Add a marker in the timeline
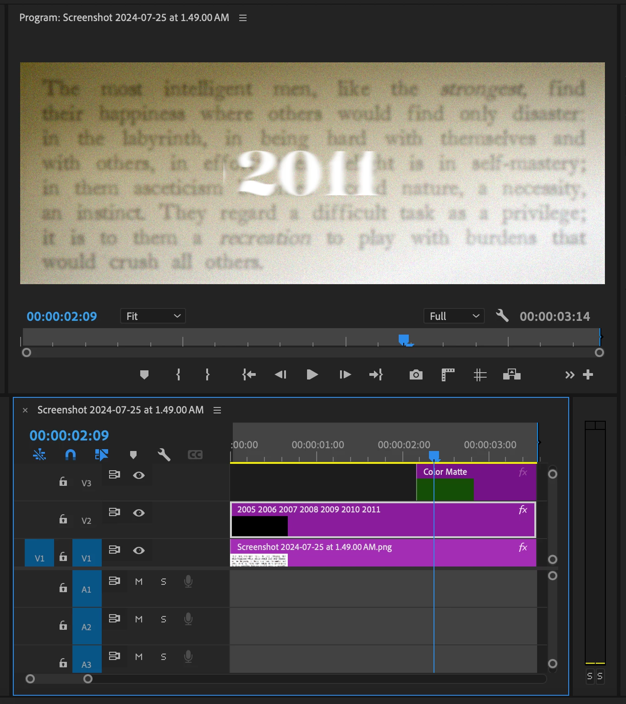The width and height of the screenshot is (626, 704). click(133, 455)
